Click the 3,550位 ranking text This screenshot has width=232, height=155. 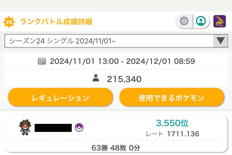(172, 123)
